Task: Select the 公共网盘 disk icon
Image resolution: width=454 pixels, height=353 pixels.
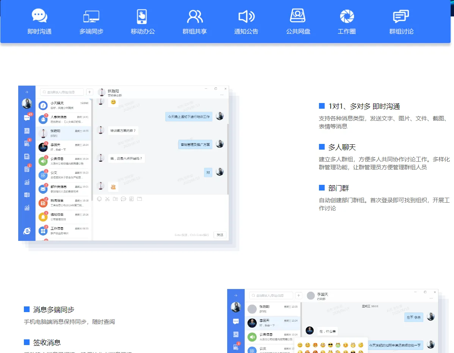Action: coord(298,16)
